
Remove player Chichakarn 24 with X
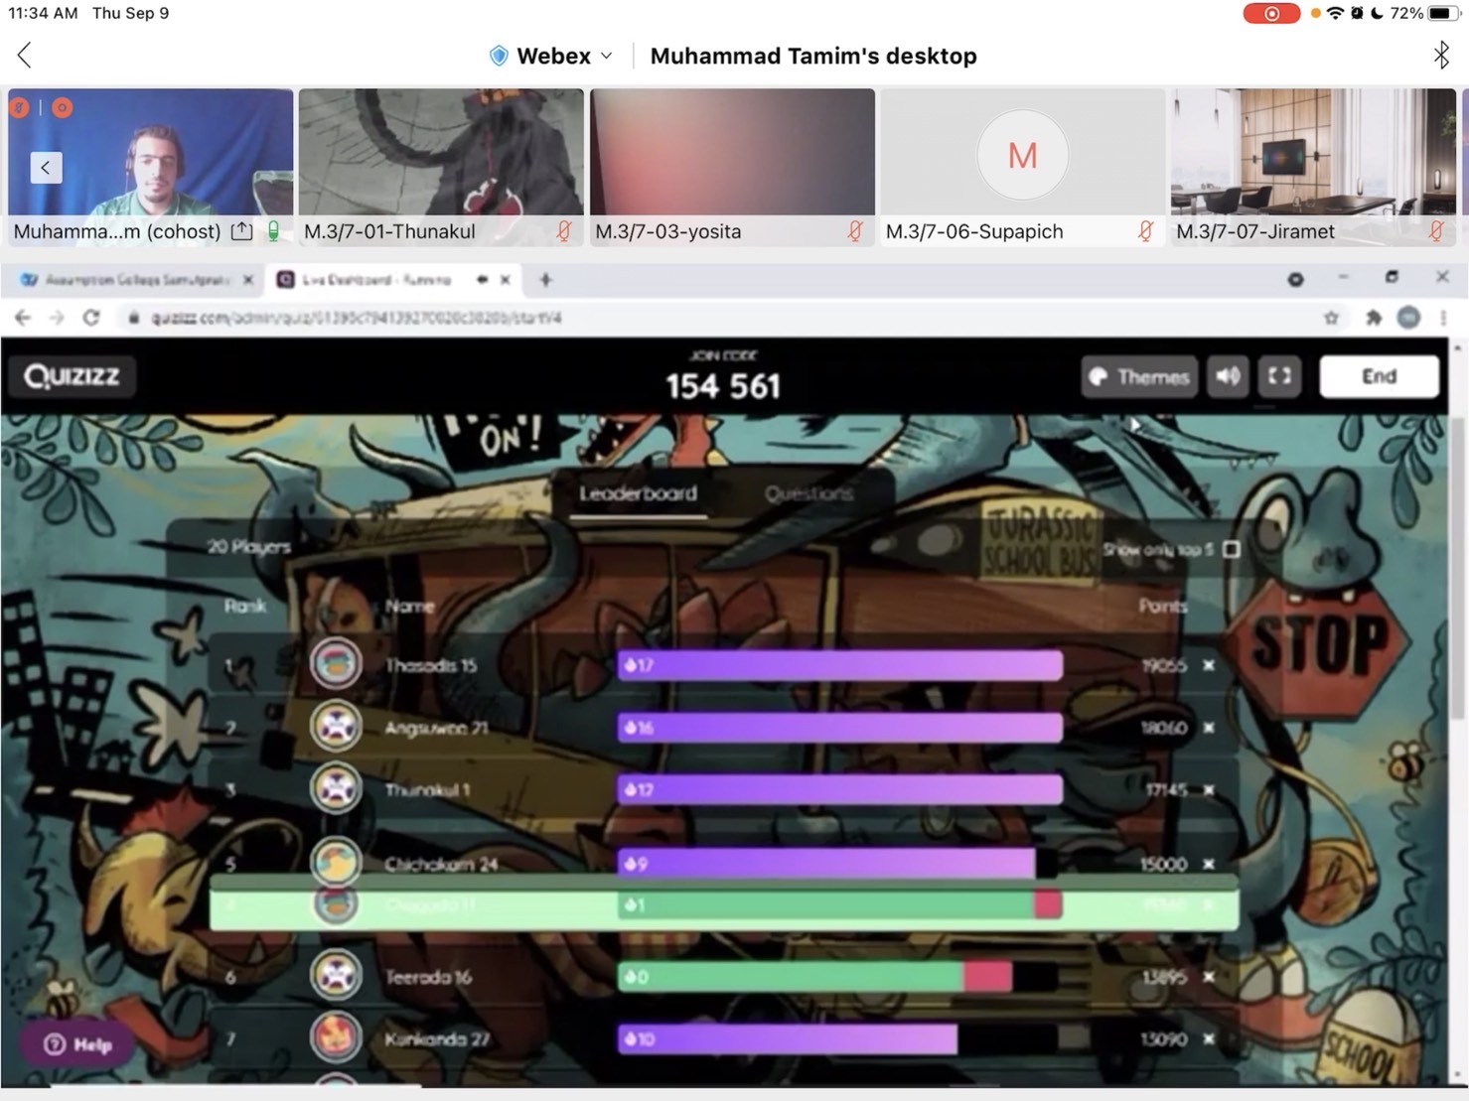(x=1209, y=864)
